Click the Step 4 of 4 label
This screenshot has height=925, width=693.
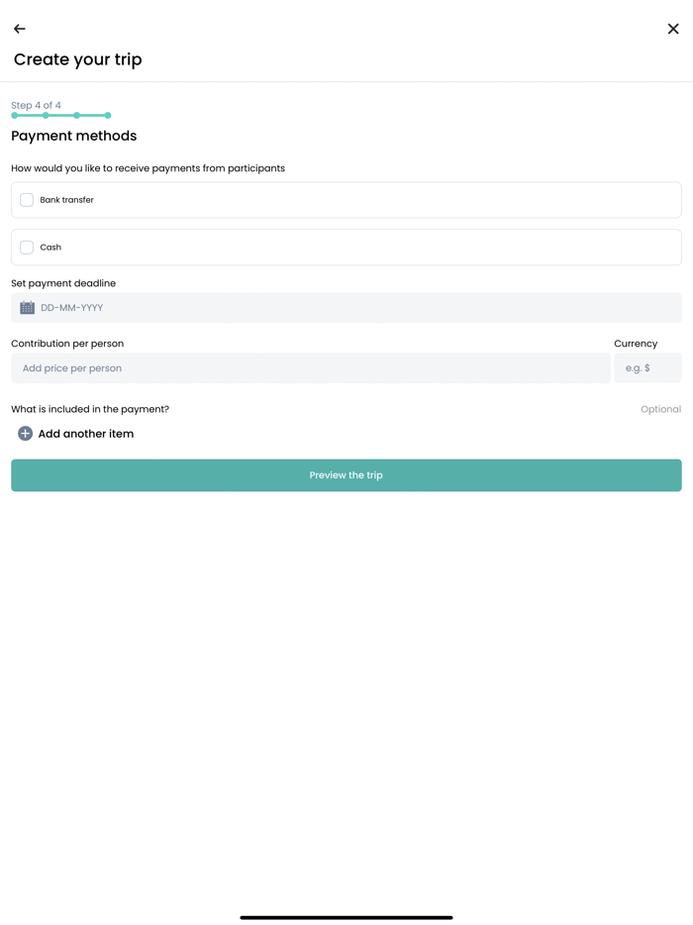(x=35, y=104)
